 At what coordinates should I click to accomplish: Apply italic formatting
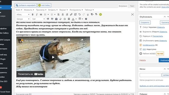coord(37,15)
